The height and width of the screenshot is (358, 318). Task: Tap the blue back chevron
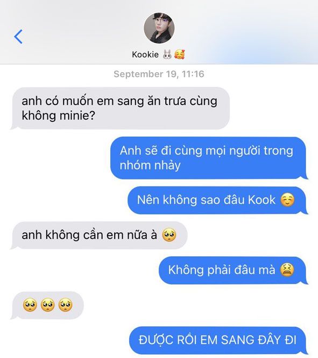(x=18, y=37)
